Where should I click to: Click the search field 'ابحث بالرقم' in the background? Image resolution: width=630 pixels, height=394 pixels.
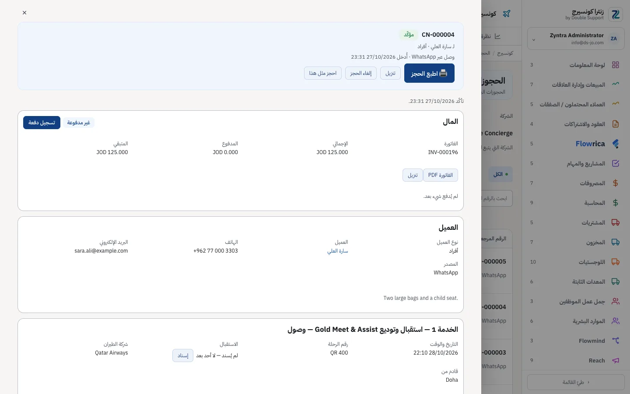tap(497, 198)
